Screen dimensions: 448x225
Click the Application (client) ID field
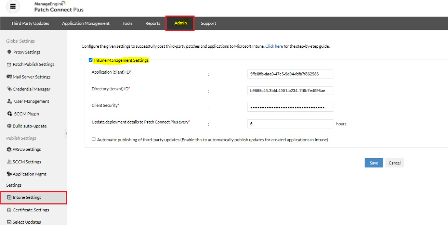click(x=290, y=74)
